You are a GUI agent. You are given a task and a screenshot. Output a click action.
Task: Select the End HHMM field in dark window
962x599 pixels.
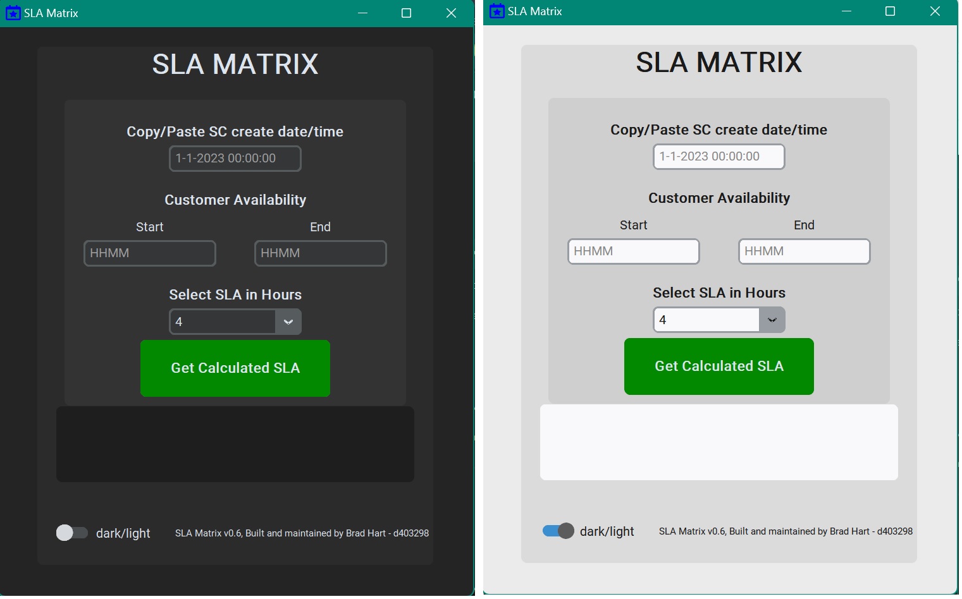click(x=320, y=253)
